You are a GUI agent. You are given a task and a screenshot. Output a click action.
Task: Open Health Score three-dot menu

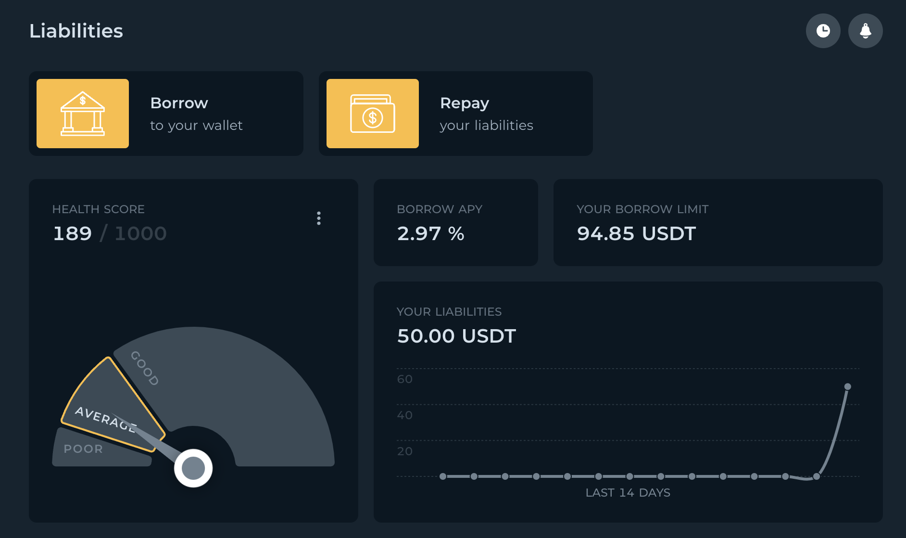(x=318, y=218)
